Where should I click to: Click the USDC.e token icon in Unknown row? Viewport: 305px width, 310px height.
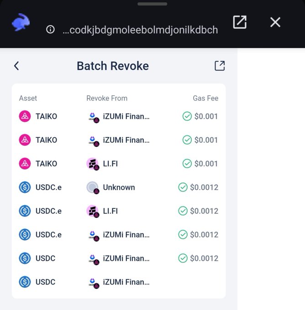click(25, 187)
